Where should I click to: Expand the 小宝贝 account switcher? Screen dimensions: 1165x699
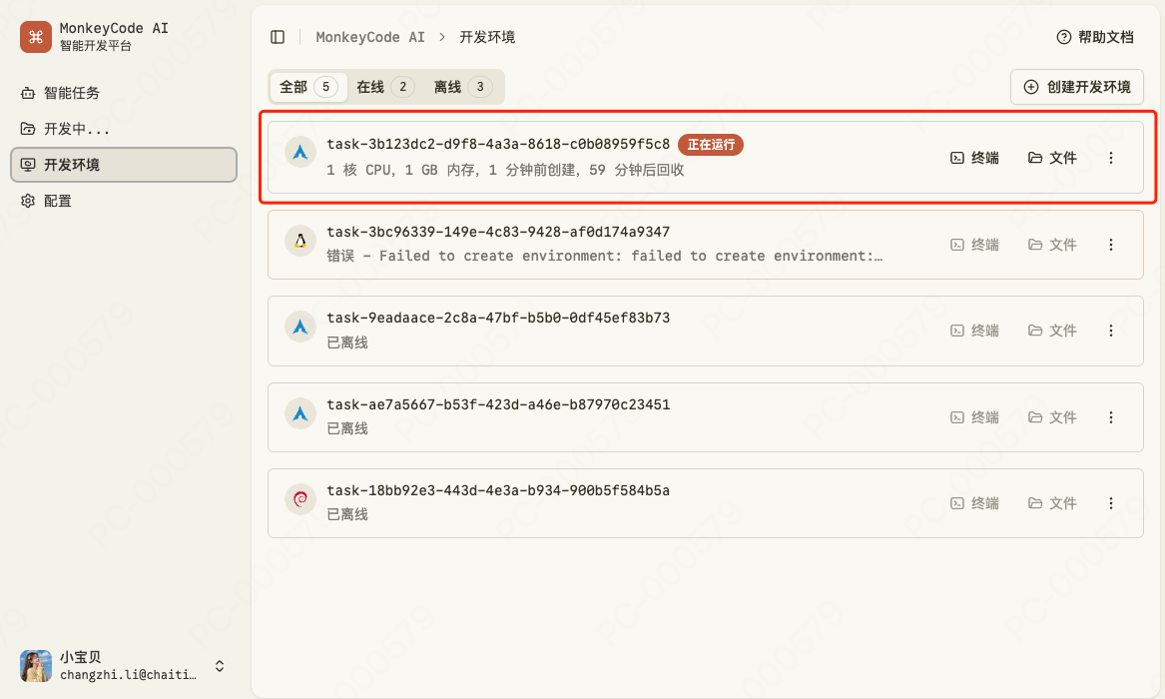220,666
